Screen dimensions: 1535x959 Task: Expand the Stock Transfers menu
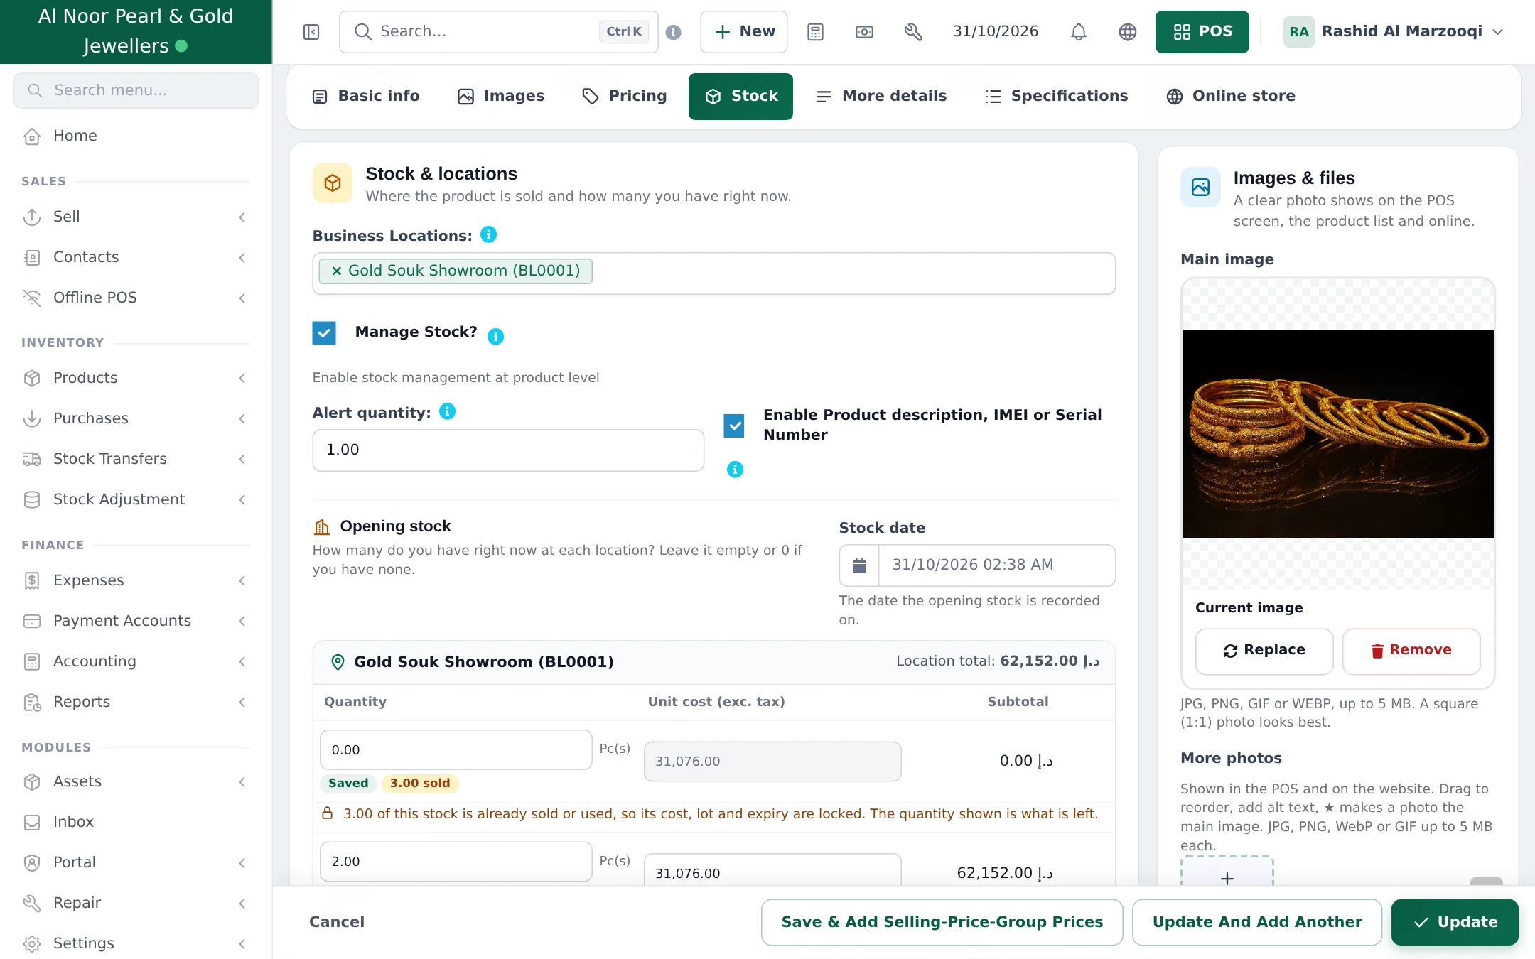coord(135,459)
